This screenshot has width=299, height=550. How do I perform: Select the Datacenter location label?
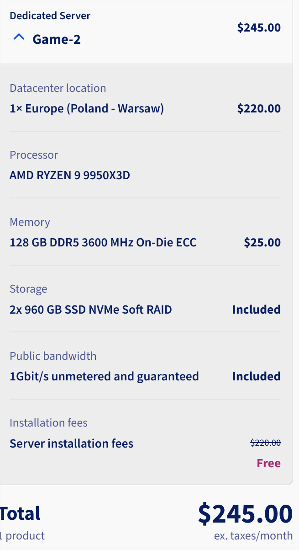coord(58,88)
